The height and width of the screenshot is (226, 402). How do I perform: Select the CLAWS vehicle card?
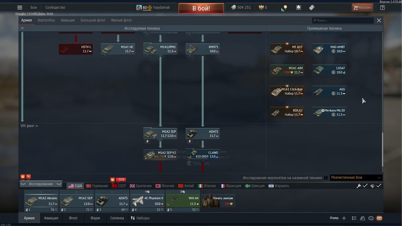click(203, 154)
